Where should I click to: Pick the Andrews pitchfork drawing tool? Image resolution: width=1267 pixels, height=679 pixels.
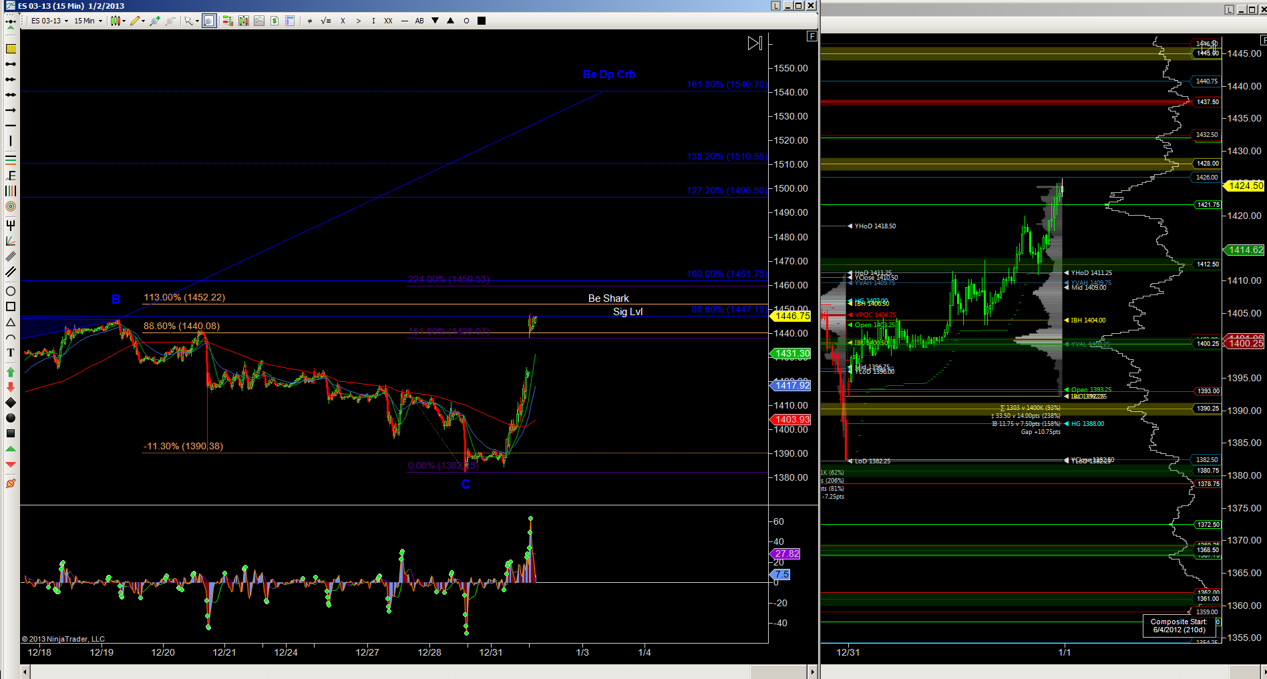[x=11, y=225]
